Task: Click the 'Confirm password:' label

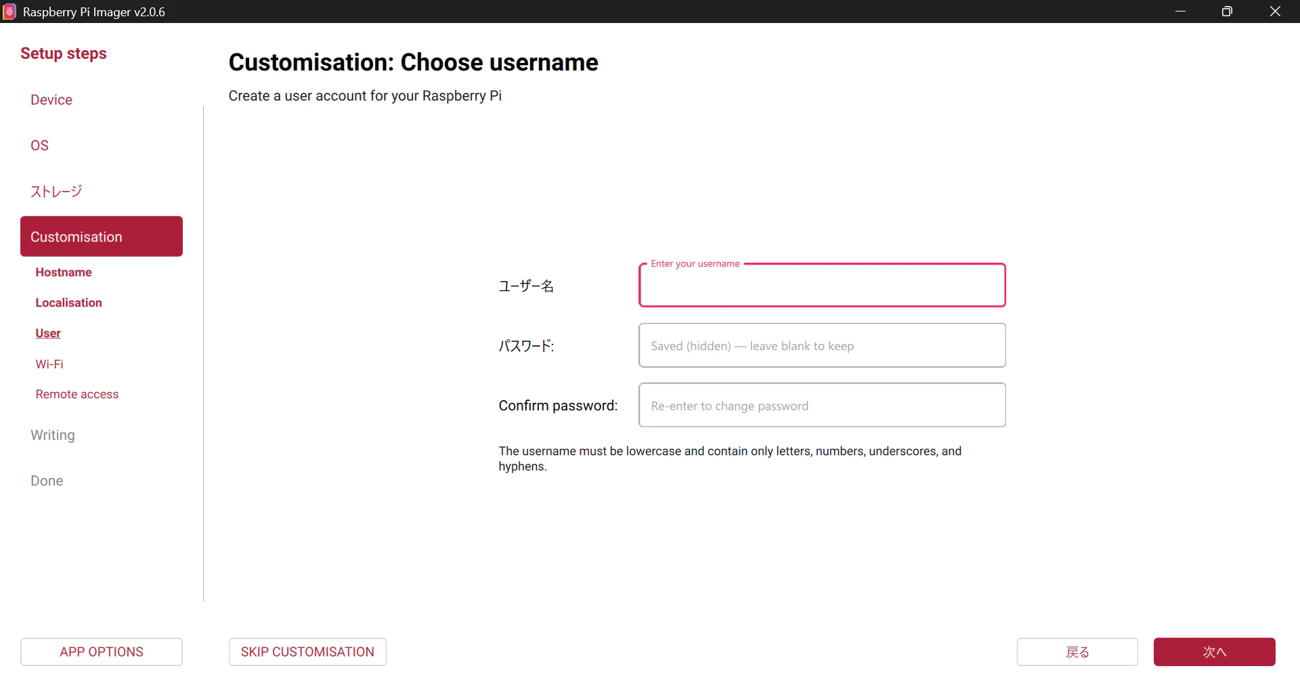Action: click(x=558, y=406)
